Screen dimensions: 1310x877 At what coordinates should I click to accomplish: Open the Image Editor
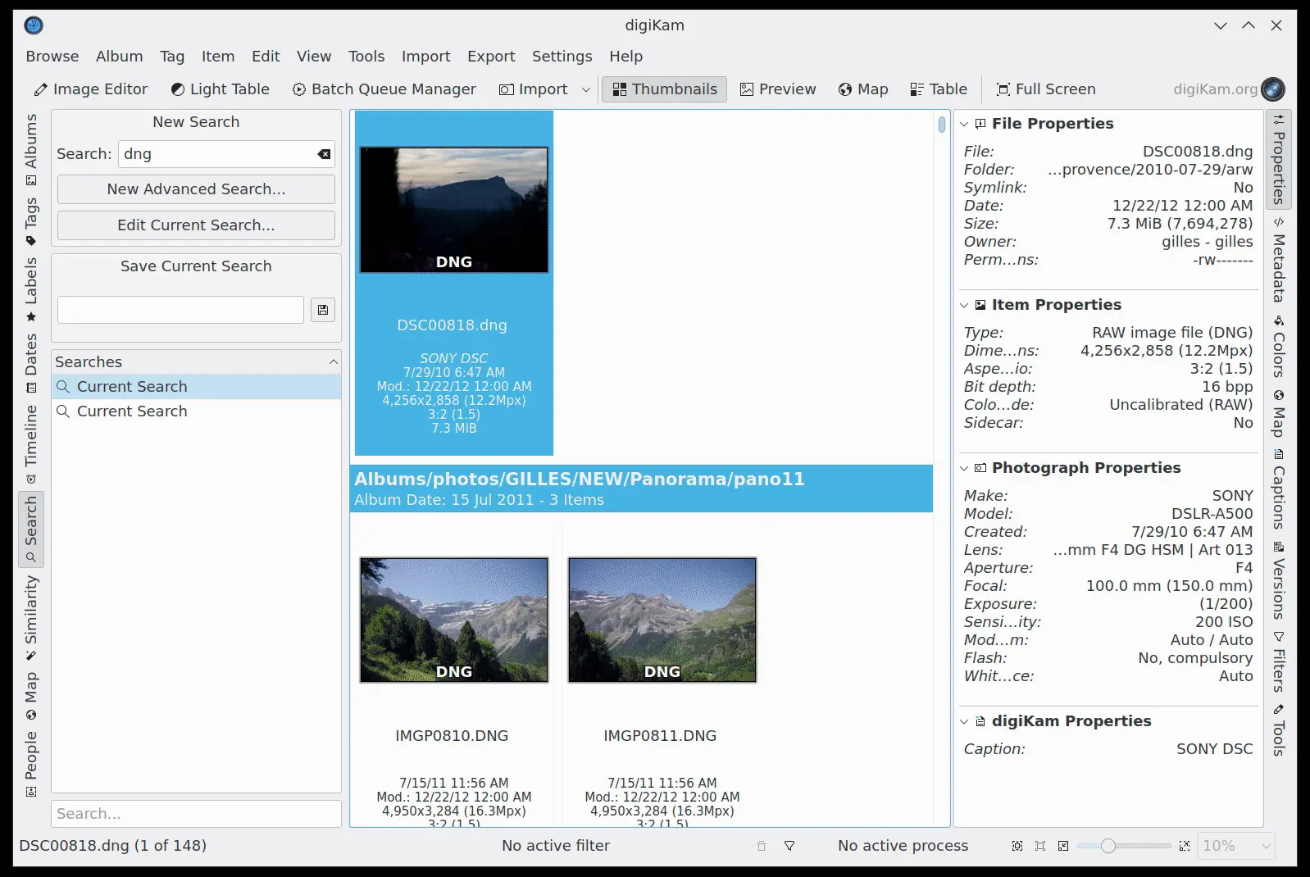(90, 89)
